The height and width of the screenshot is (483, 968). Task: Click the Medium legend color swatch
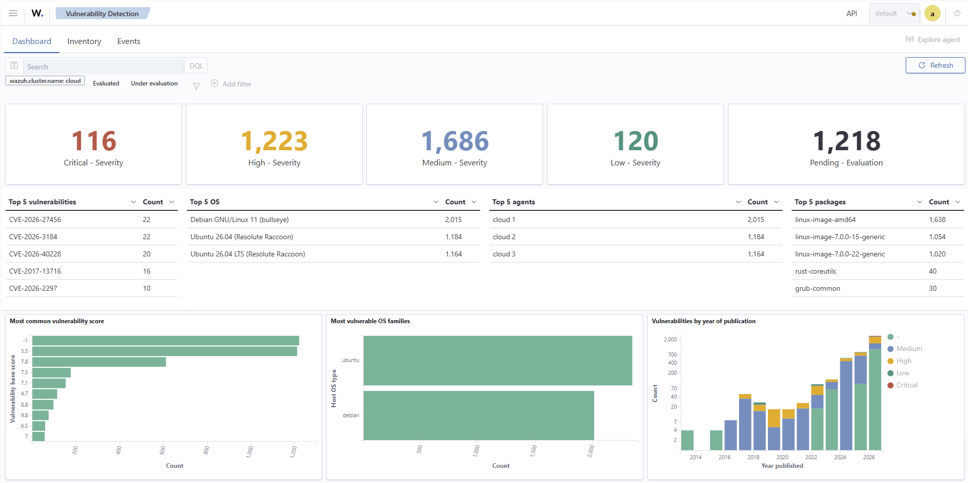pos(890,349)
